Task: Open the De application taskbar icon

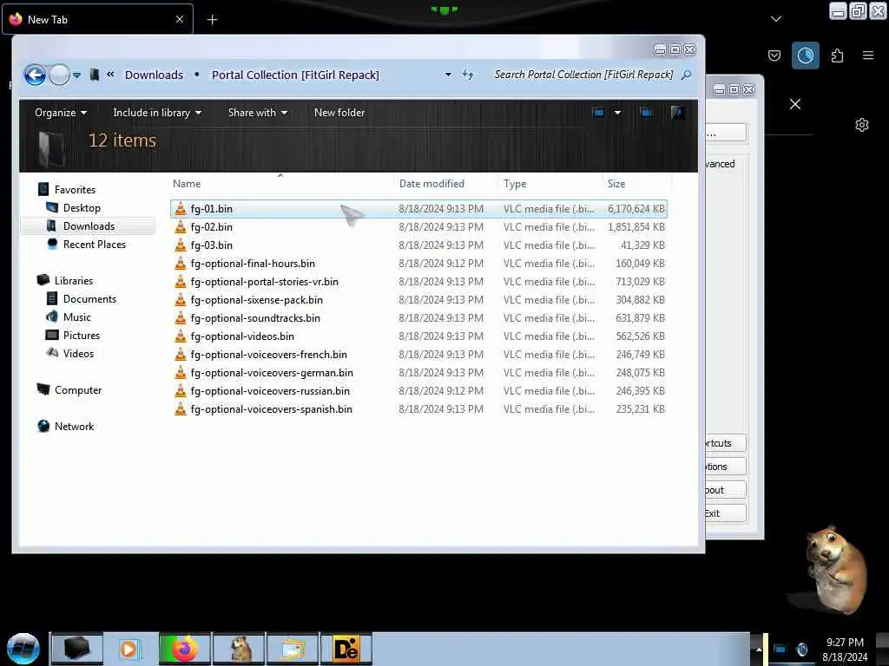Action: click(346, 649)
